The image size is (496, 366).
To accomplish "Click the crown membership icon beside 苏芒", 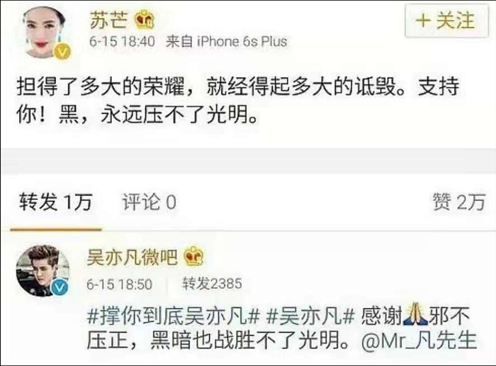I will coord(145,20).
